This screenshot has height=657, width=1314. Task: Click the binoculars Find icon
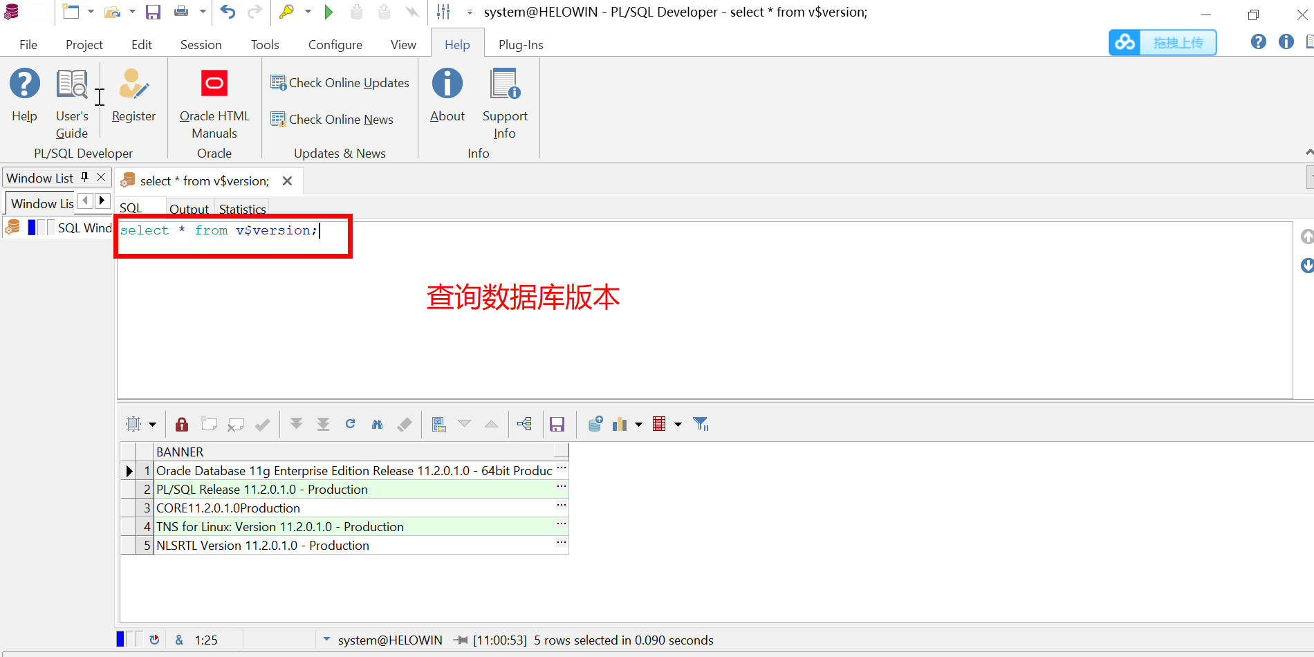[x=378, y=424]
